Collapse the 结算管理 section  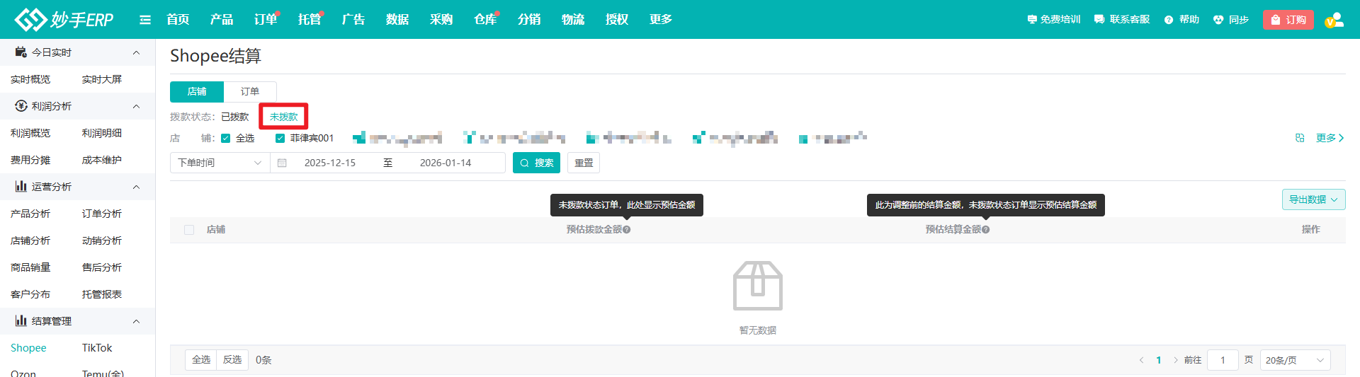tap(136, 321)
